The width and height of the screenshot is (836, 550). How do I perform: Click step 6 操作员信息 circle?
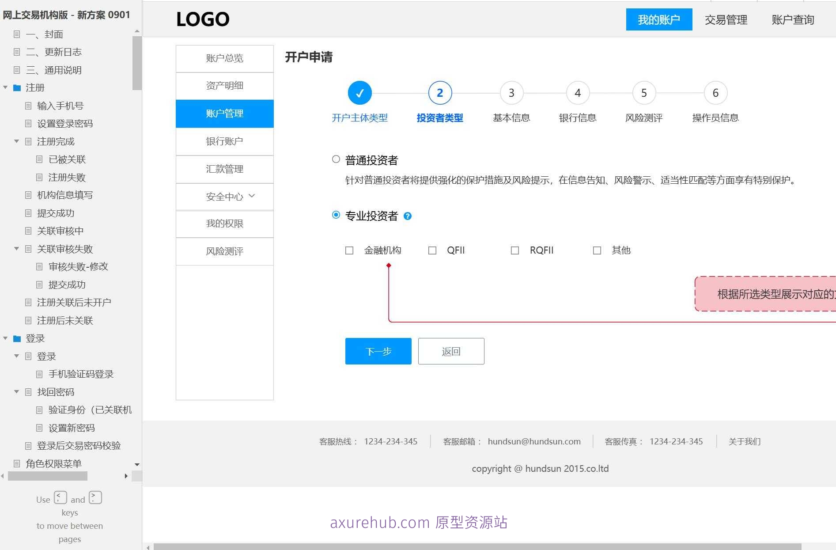(715, 93)
